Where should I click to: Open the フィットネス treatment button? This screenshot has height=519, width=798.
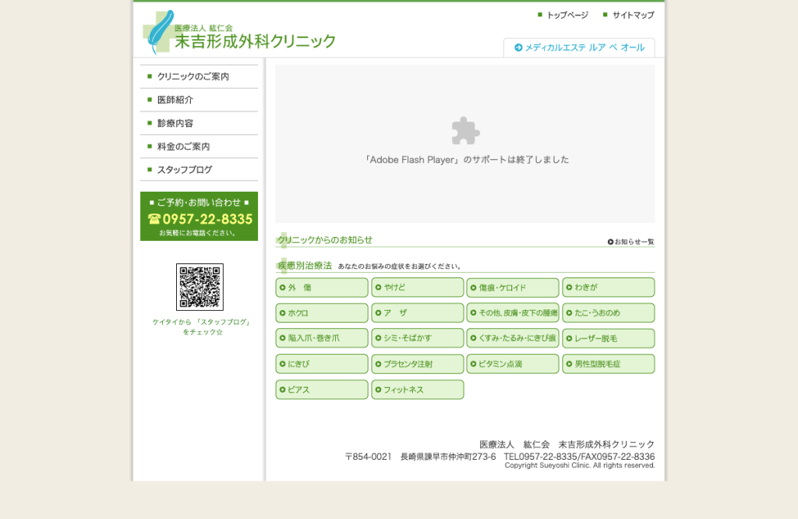tap(418, 390)
